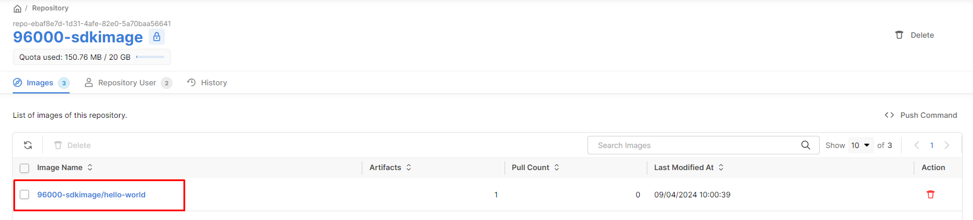Click the lock icon beside 96000-sdkimage

pyautogui.click(x=157, y=37)
